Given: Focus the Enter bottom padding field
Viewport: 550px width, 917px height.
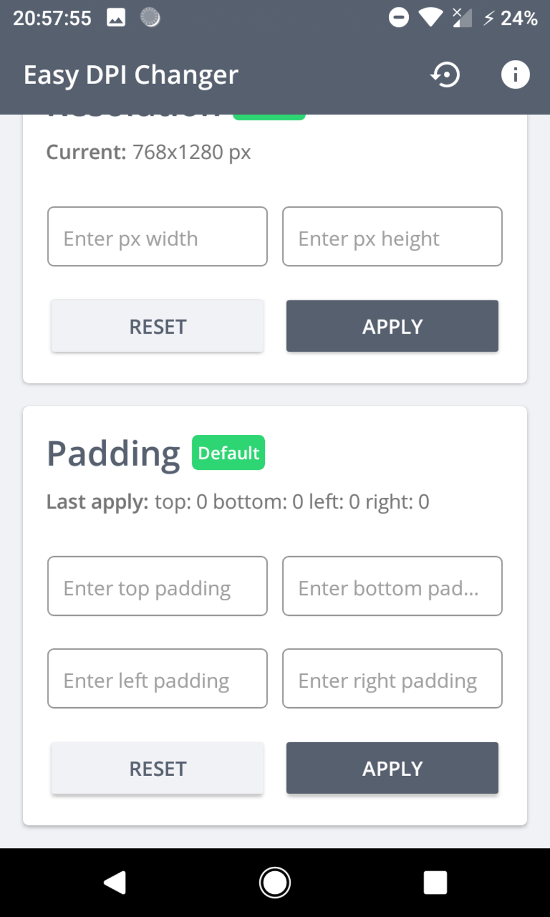Looking at the screenshot, I should click(392, 586).
